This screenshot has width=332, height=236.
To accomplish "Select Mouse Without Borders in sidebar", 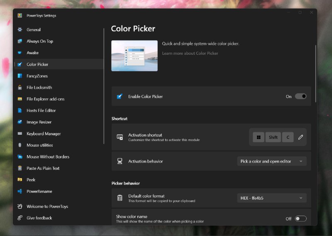I will point(48,157).
